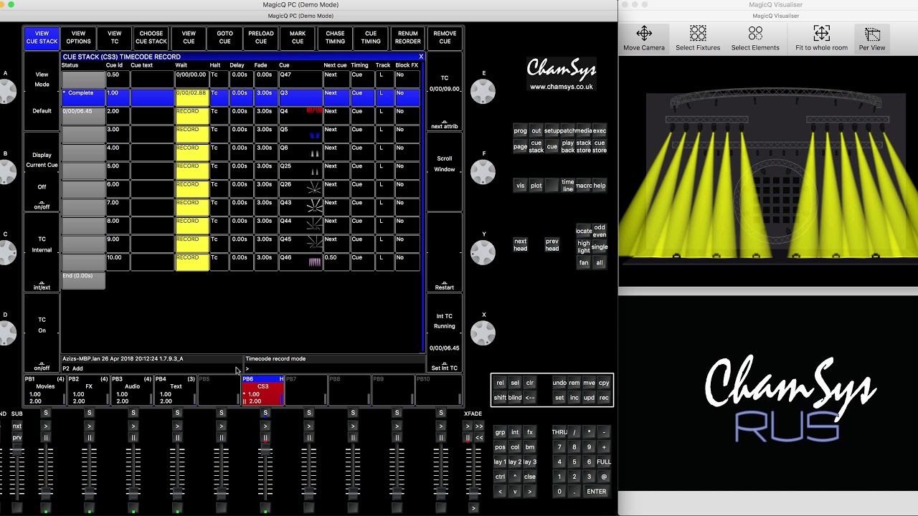Click Remove Cue soft button
This screenshot has height=516, width=918.
pos(445,38)
